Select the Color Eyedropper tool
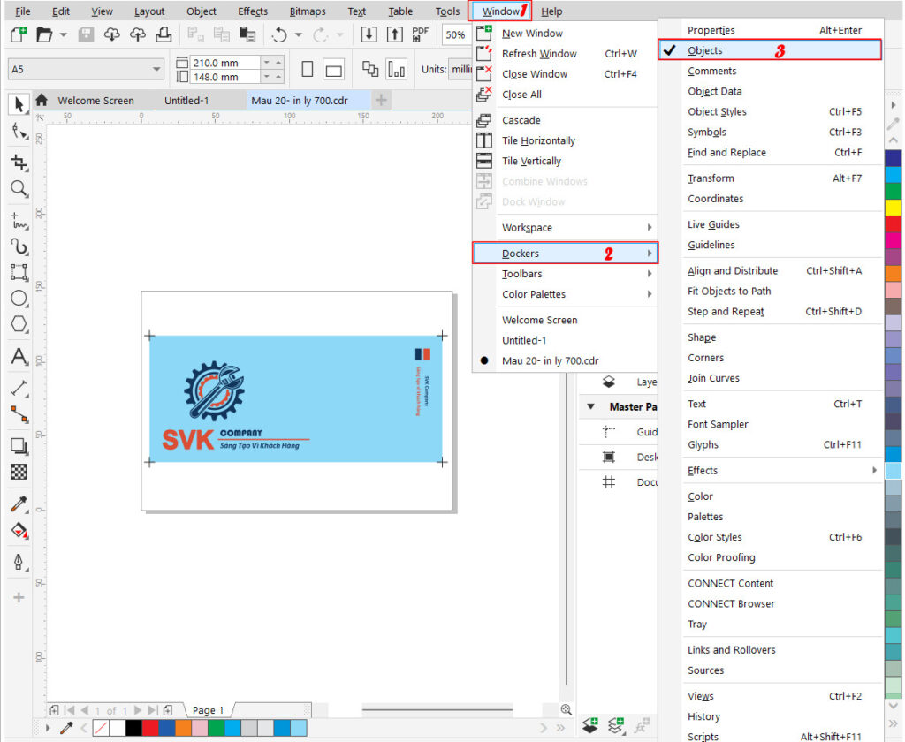 [18, 504]
